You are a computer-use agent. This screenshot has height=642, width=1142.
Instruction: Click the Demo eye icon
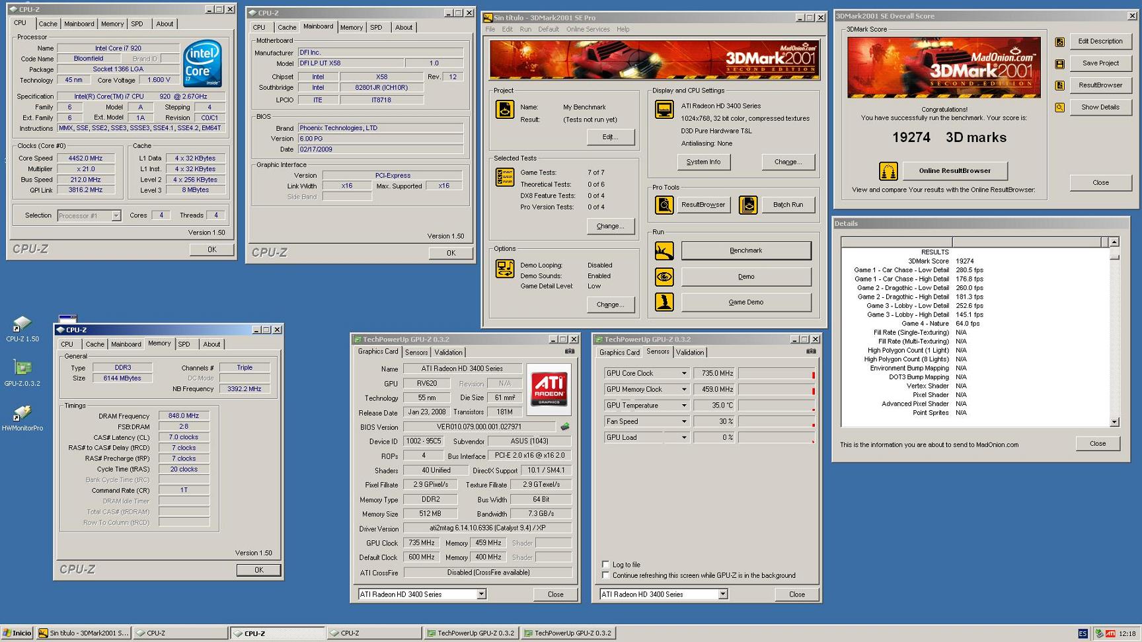point(664,277)
